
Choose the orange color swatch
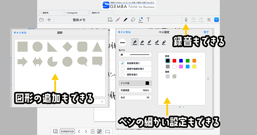pos(194,61)
